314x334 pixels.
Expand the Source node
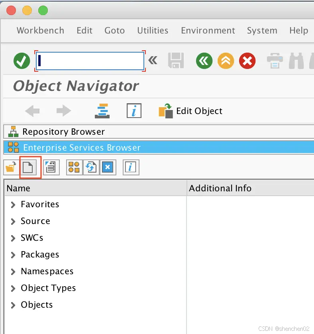pos(13,222)
